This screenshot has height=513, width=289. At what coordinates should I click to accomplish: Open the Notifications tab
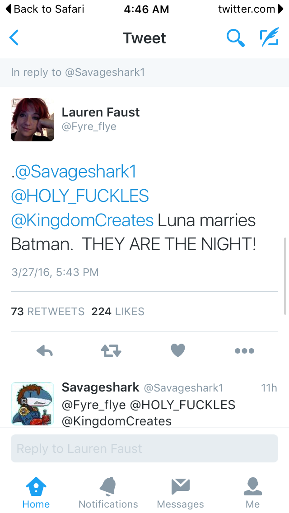(x=108, y=493)
